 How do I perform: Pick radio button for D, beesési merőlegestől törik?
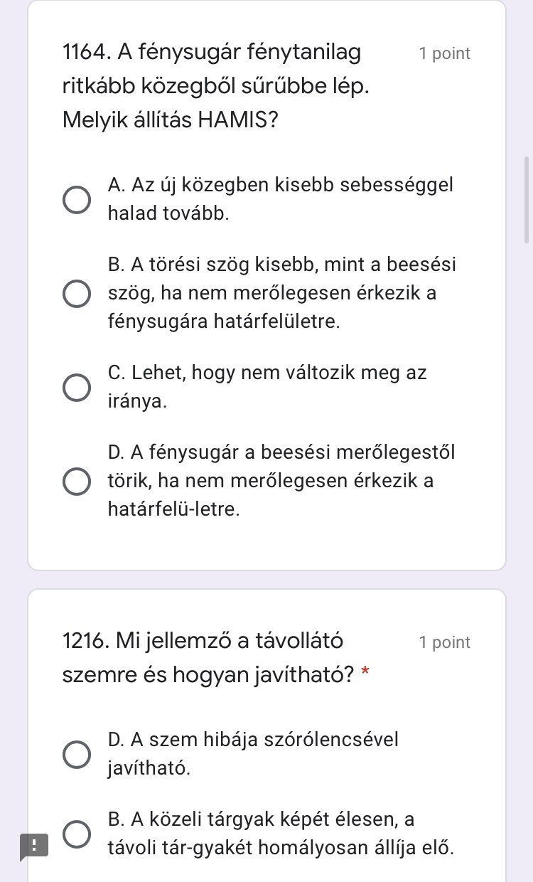77,482
